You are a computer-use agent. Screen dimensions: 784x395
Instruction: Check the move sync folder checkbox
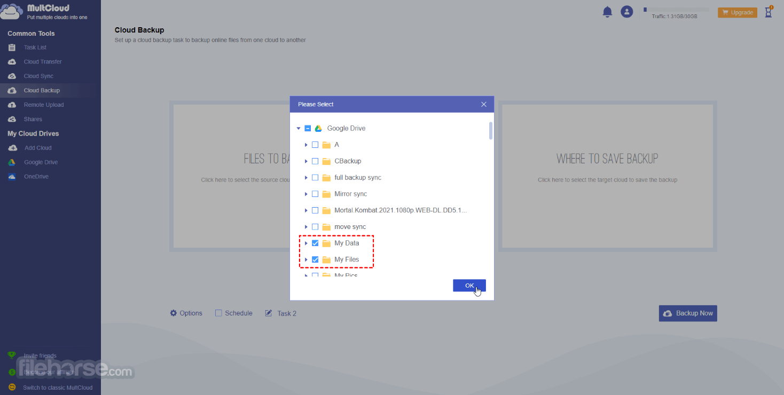click(315, 227)
